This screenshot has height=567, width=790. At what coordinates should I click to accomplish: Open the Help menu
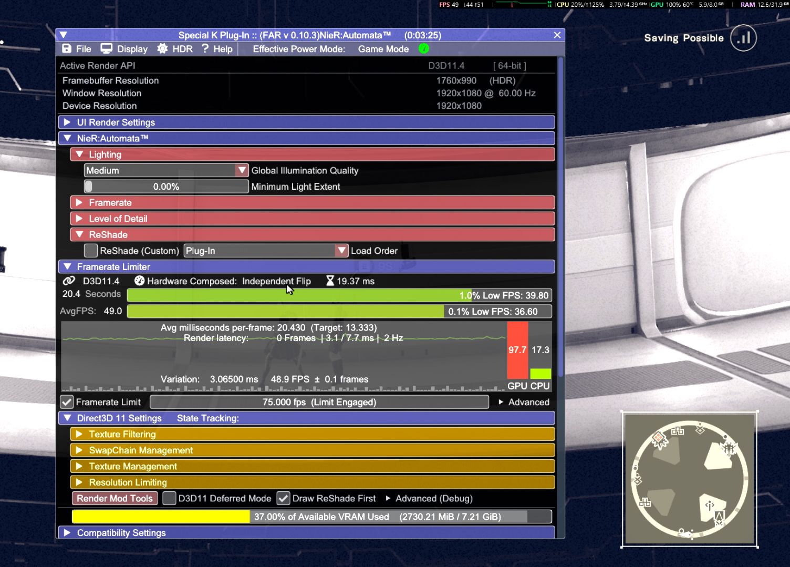point(217,49)
